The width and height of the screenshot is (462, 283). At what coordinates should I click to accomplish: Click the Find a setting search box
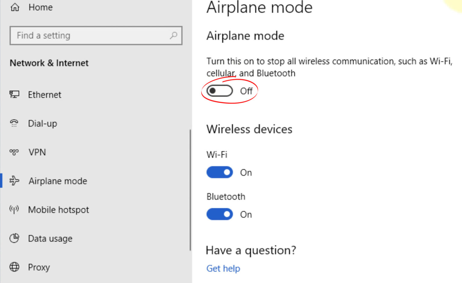[x=90, y=35]
